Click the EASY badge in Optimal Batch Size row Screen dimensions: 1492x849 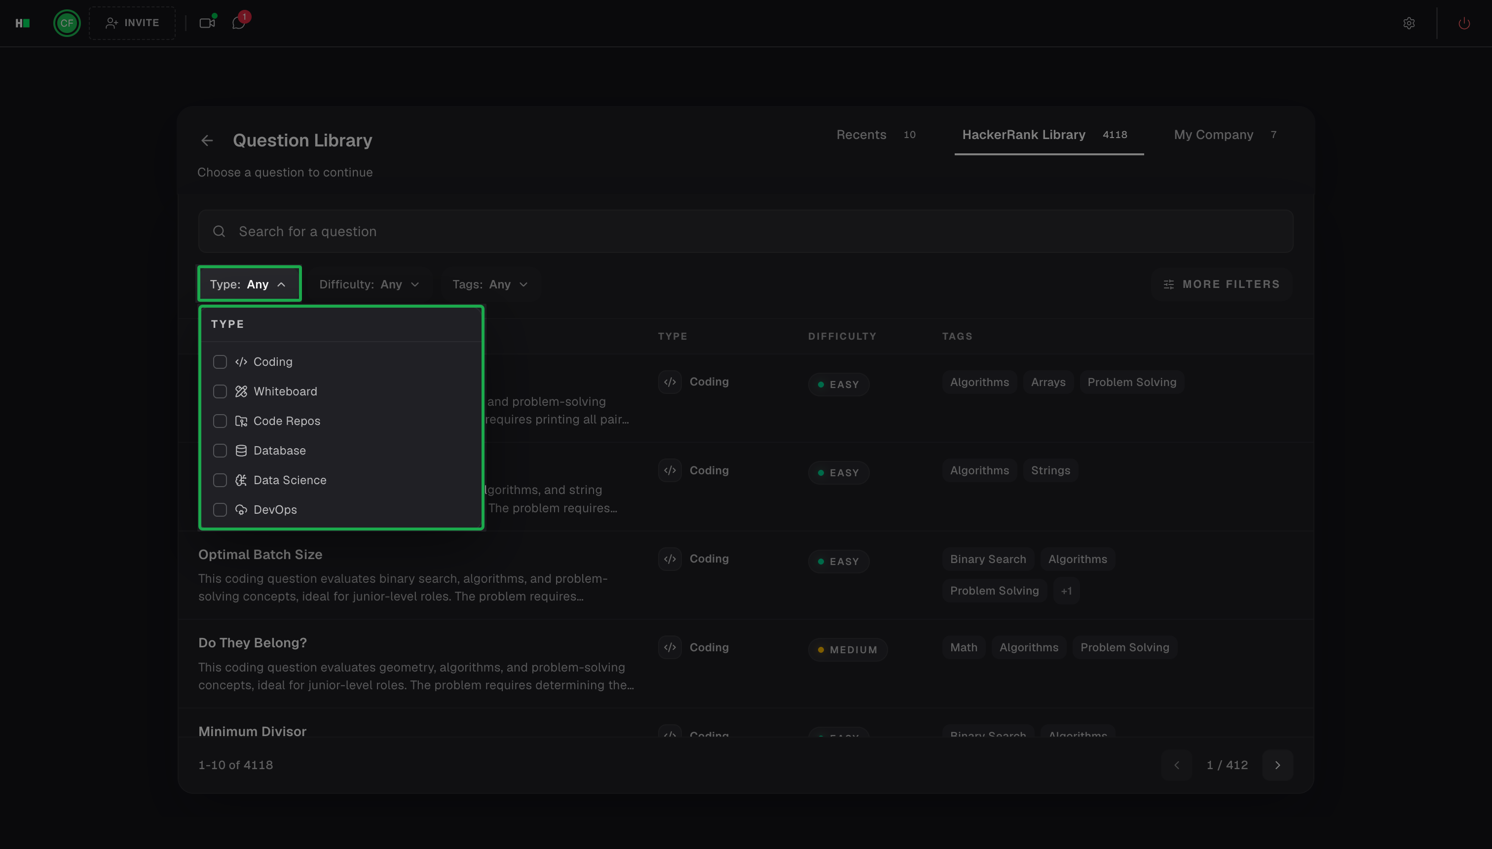click(x=838, y=562)
